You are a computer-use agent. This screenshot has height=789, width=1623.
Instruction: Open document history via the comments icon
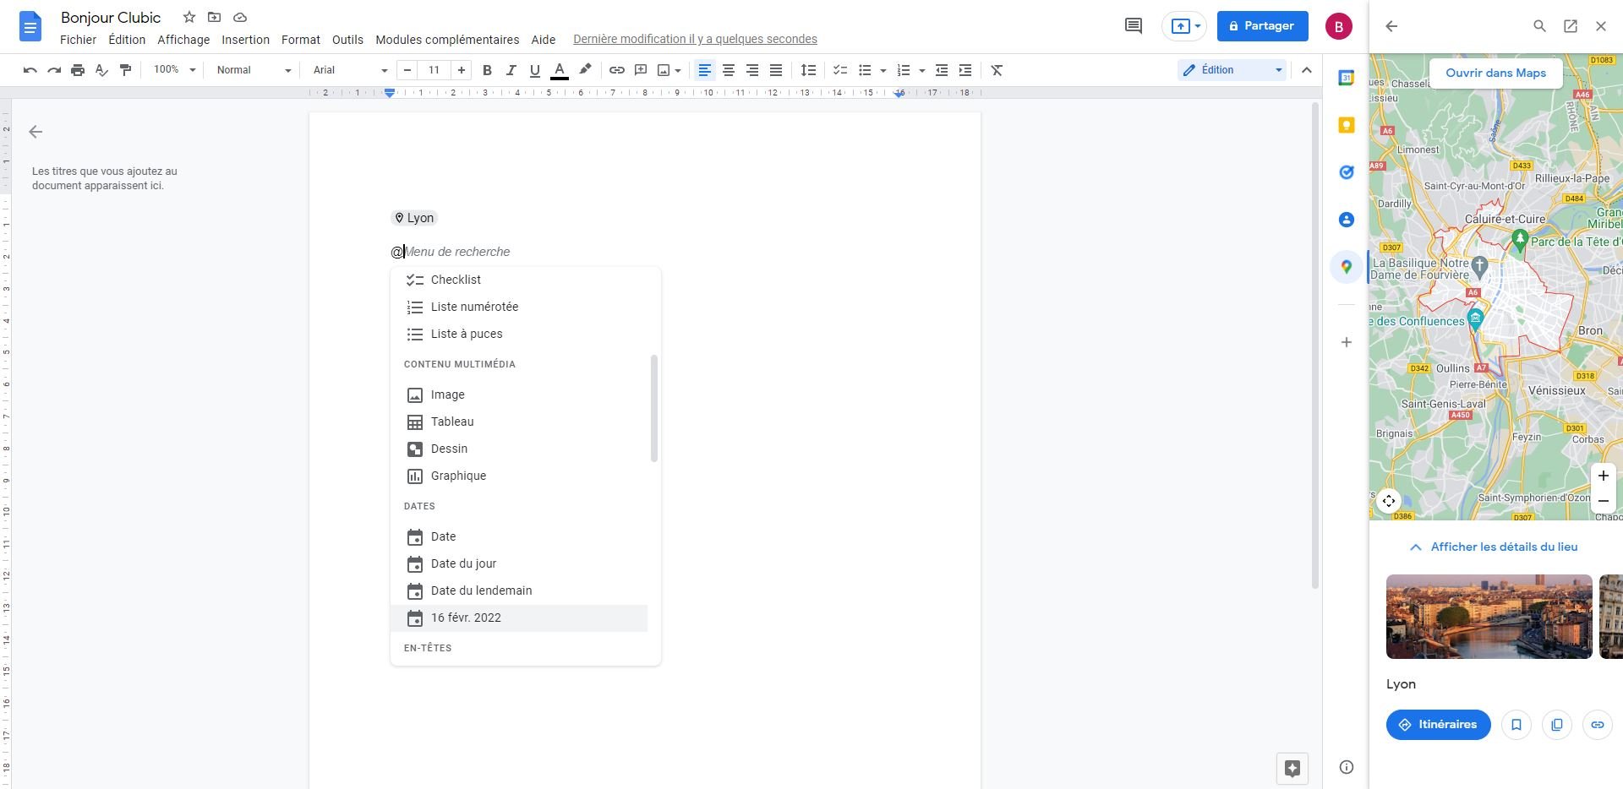1133,26
